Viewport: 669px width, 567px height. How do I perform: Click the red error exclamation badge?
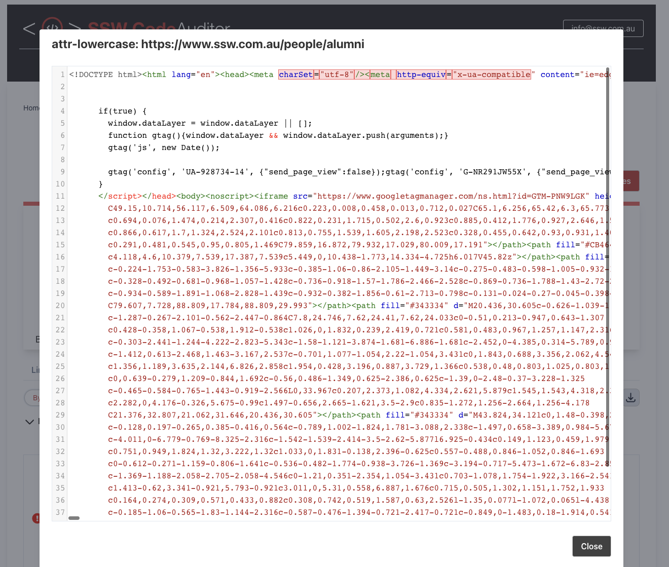point(36,518)
